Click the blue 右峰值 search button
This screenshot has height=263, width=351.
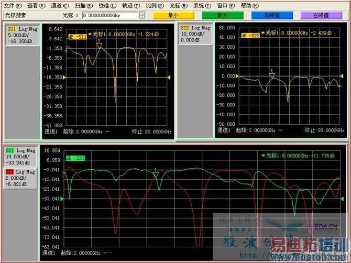coord(272,15)
